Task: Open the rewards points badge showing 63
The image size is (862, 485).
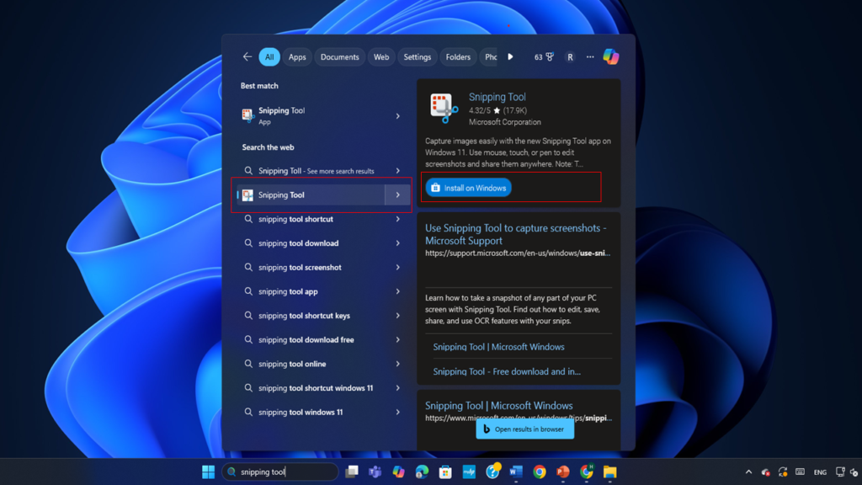Action: [544, 57]
